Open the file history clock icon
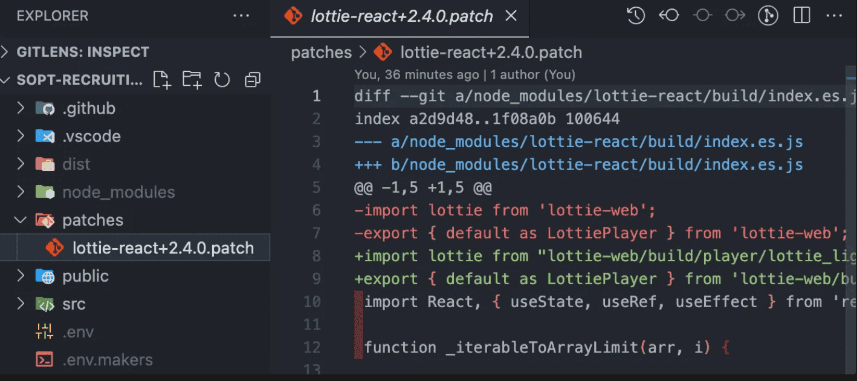857x381 pixels. (636, 16)
